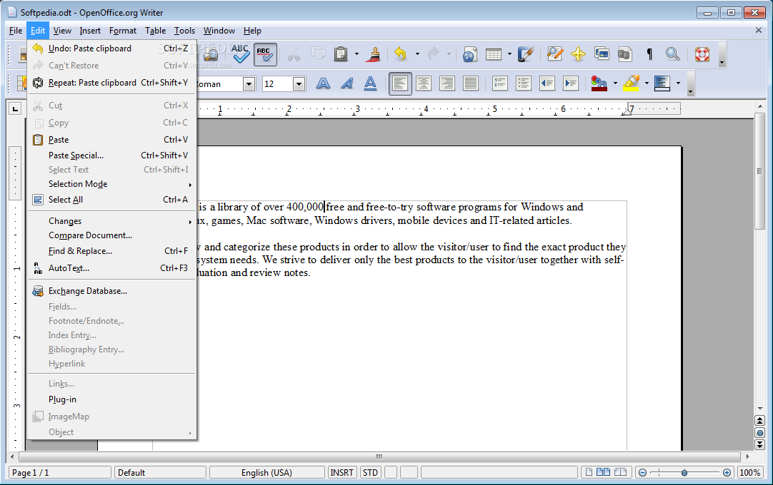773x485 pixels.
Task: Open the Font Color dropdown arrow
Action: pyautogui.click(x=614, y=83)
